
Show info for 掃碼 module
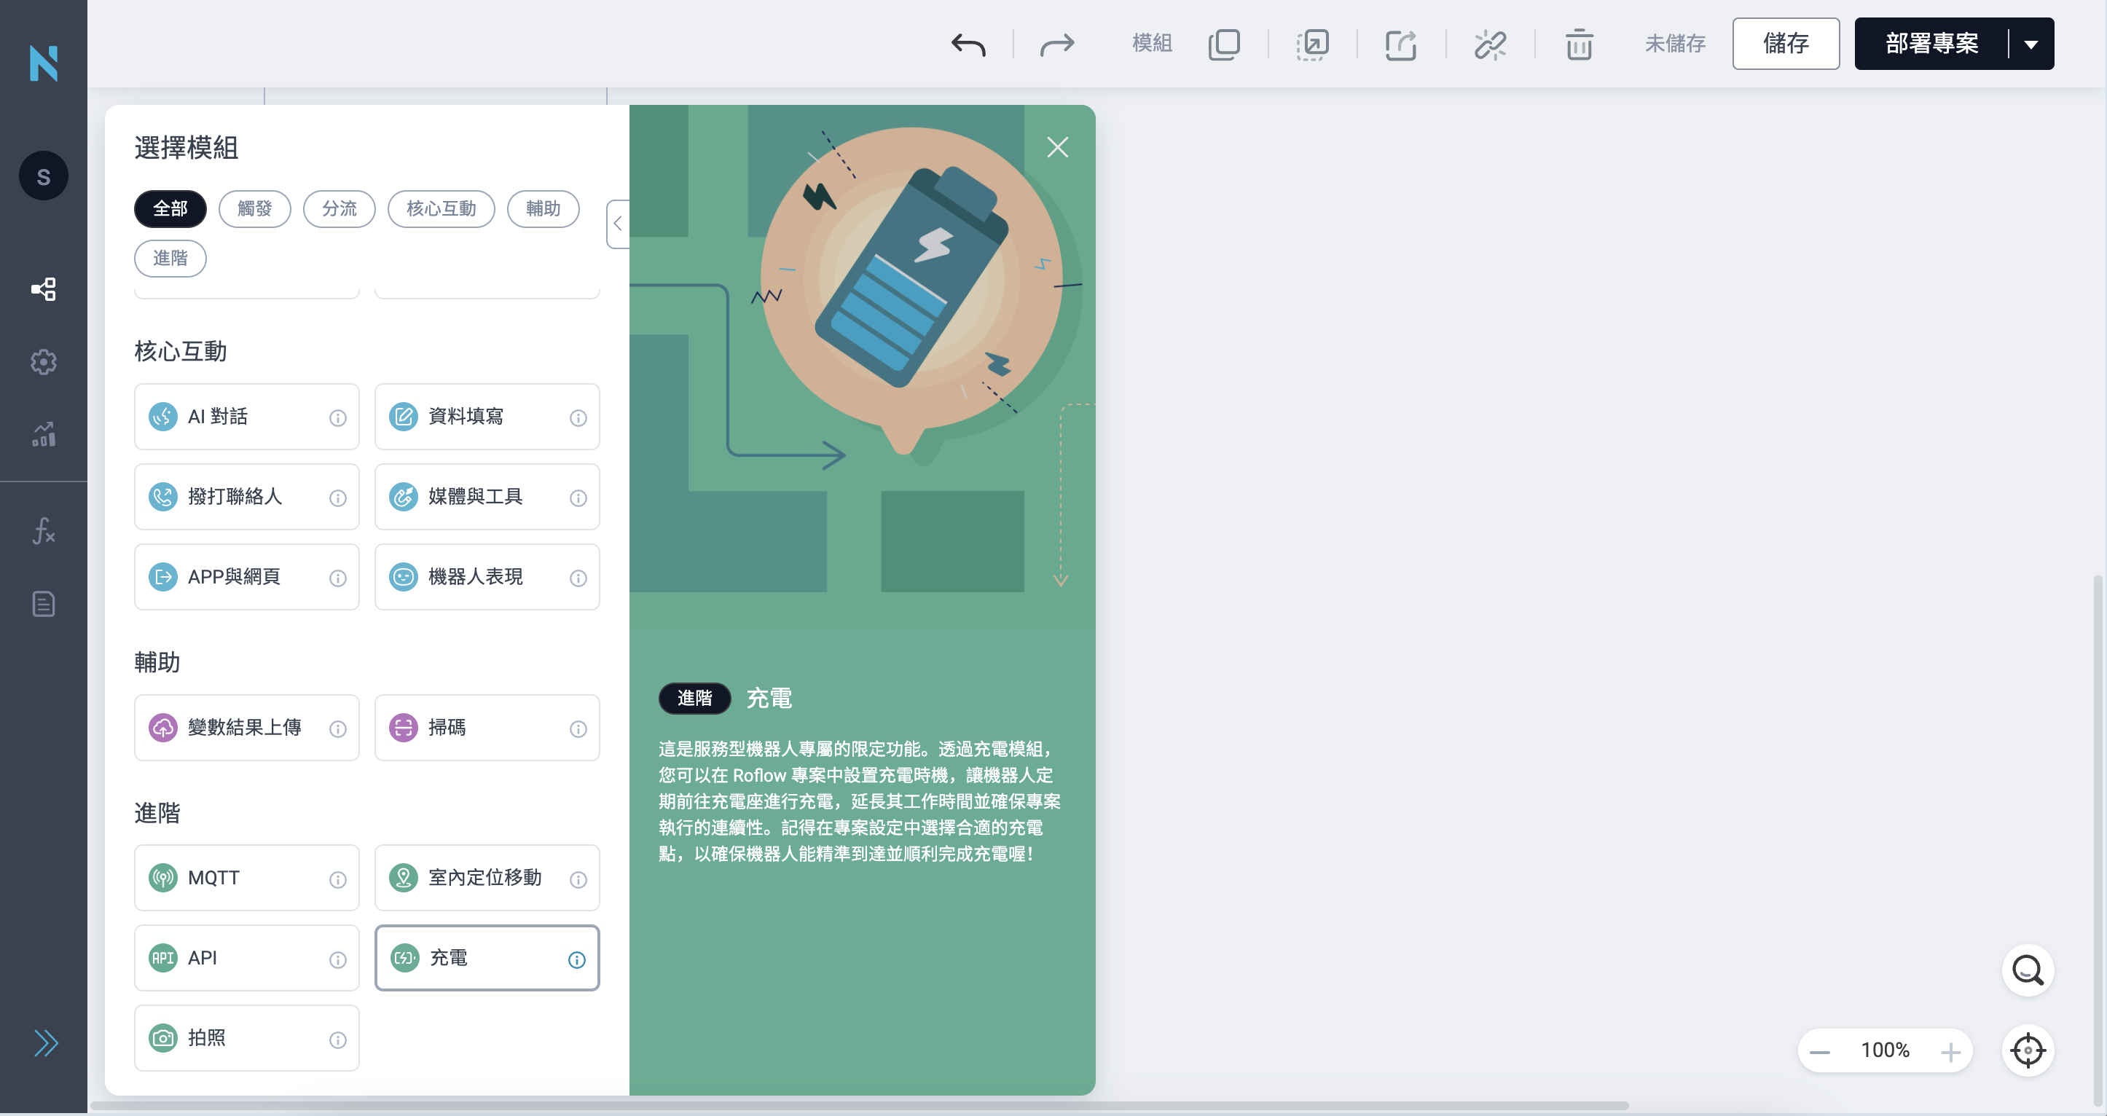pyautogui.click(x=578, y=728)
